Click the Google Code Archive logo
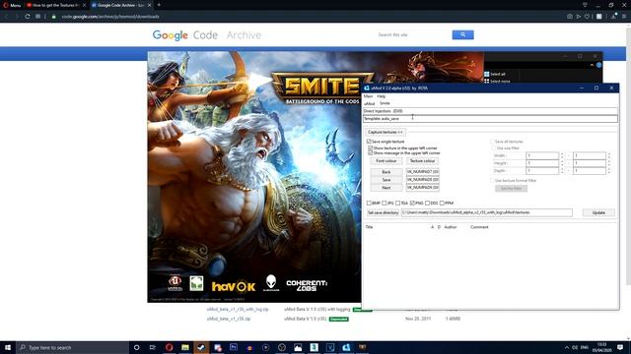Viewport: 631px width, 354px height. click(206, 35)
